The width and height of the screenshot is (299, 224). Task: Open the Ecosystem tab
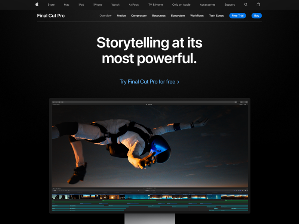[178, 16]
